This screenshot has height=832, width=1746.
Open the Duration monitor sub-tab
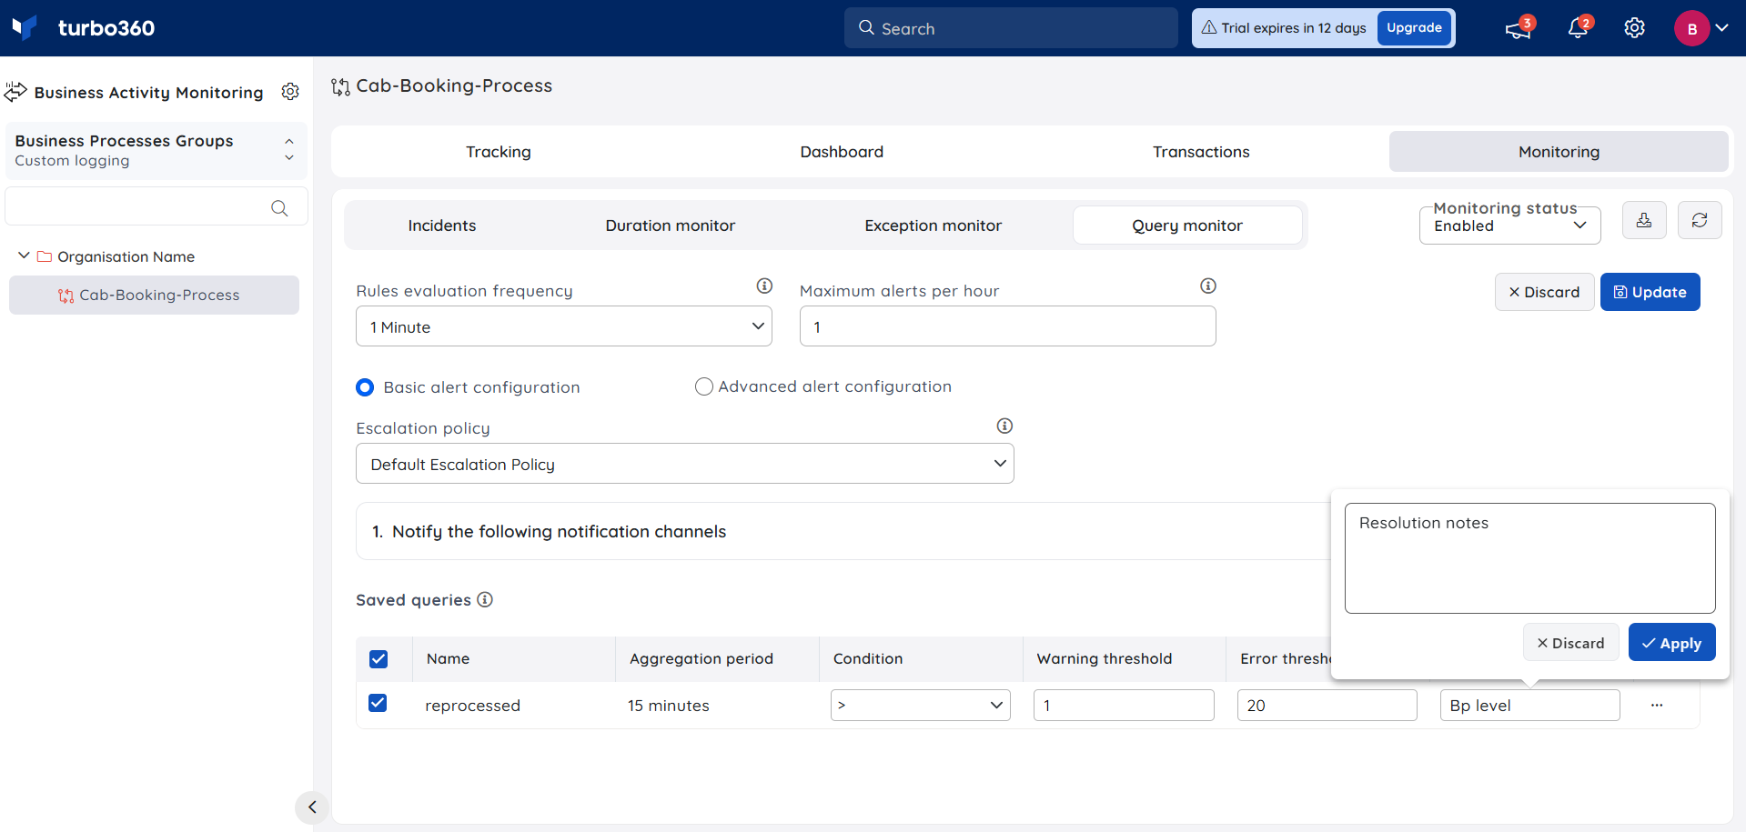point(671,226)
